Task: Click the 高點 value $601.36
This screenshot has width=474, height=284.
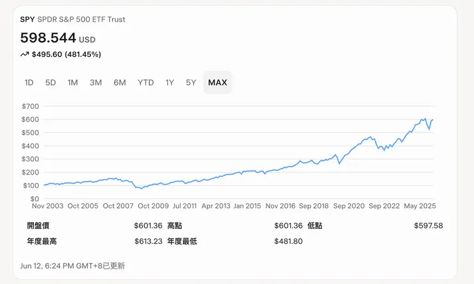Action: (x=288, y=225)
